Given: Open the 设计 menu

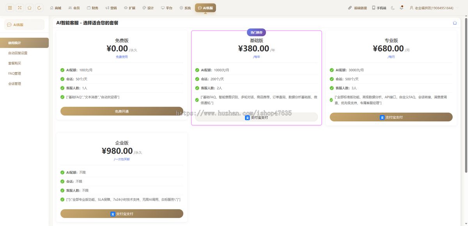Looking at the screenshot, I should (x=148, y=8).
